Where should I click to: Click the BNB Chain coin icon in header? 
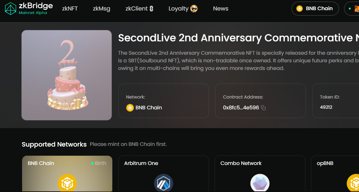(299, 9)
